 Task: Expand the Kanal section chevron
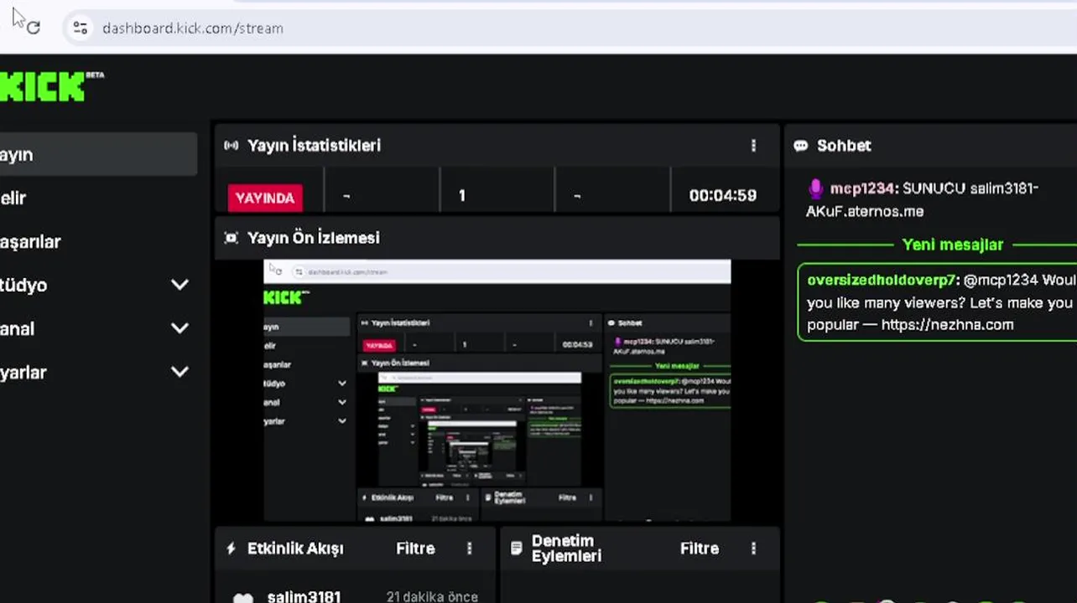pos(179,328)
